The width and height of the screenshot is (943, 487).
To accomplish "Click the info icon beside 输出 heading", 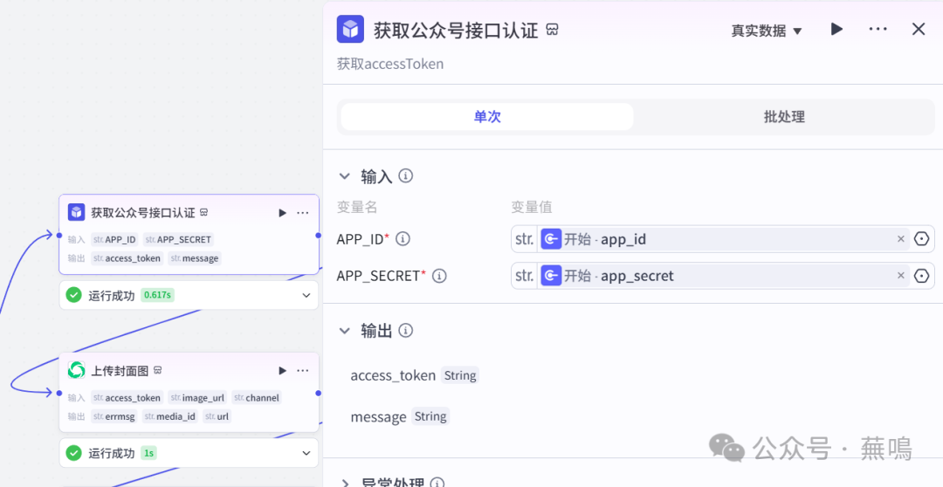I will pyautogui.click(x=406, y=331).
